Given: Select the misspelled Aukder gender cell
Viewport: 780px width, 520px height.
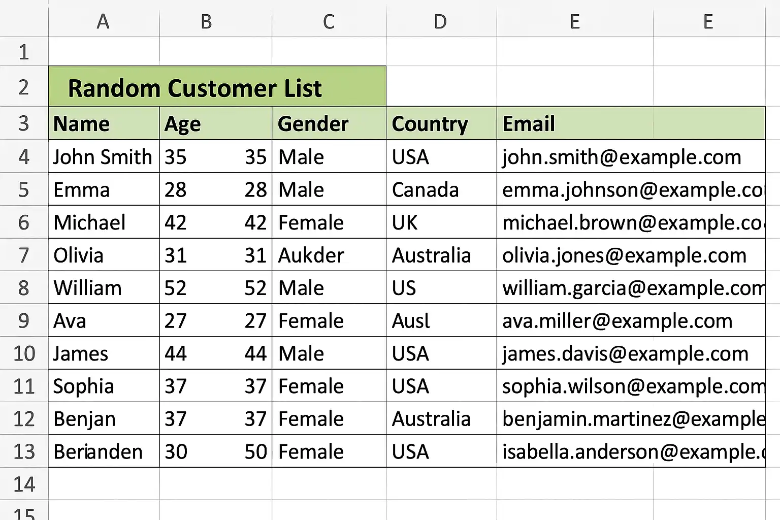Looking at the screenshot, I should [x=329, y=255].
